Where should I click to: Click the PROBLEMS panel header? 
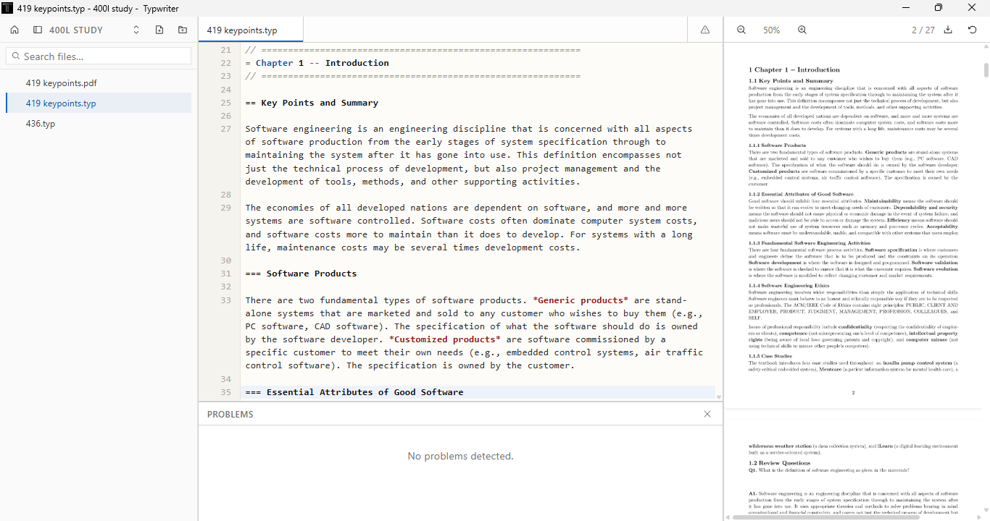(x=229, y=414)
